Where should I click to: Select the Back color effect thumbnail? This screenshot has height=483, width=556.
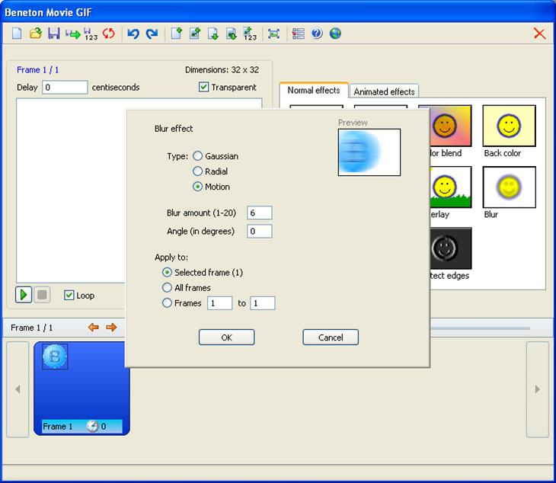510,126
